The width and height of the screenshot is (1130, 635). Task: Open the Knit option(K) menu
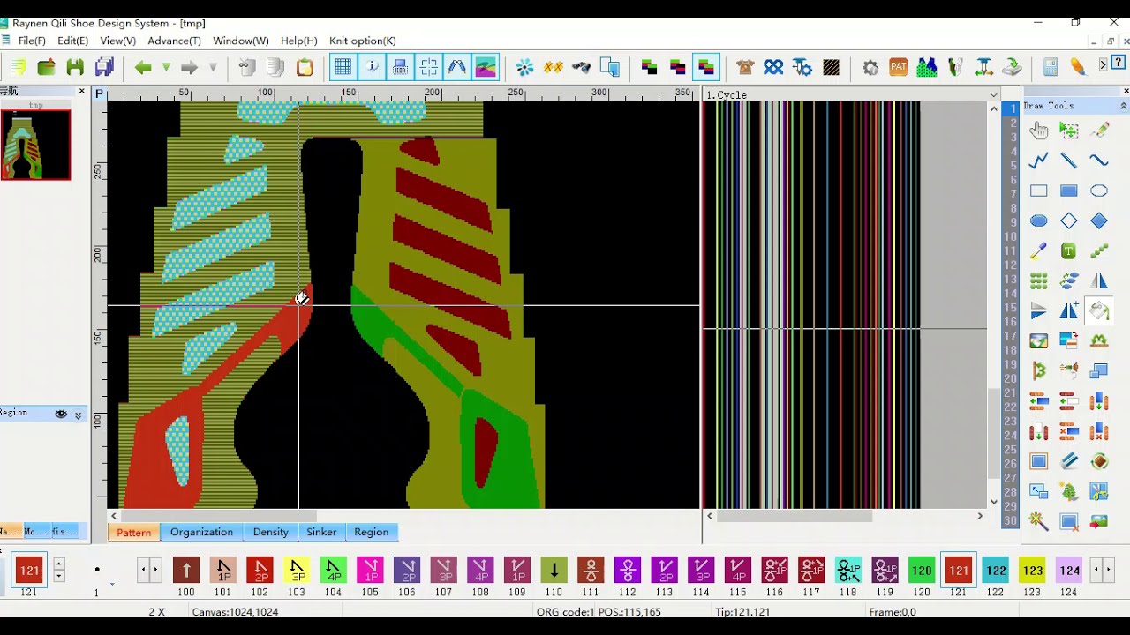pos(362,41)
